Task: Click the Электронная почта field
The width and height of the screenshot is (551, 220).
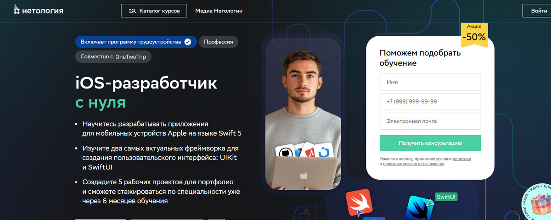Action: [430, 121]
